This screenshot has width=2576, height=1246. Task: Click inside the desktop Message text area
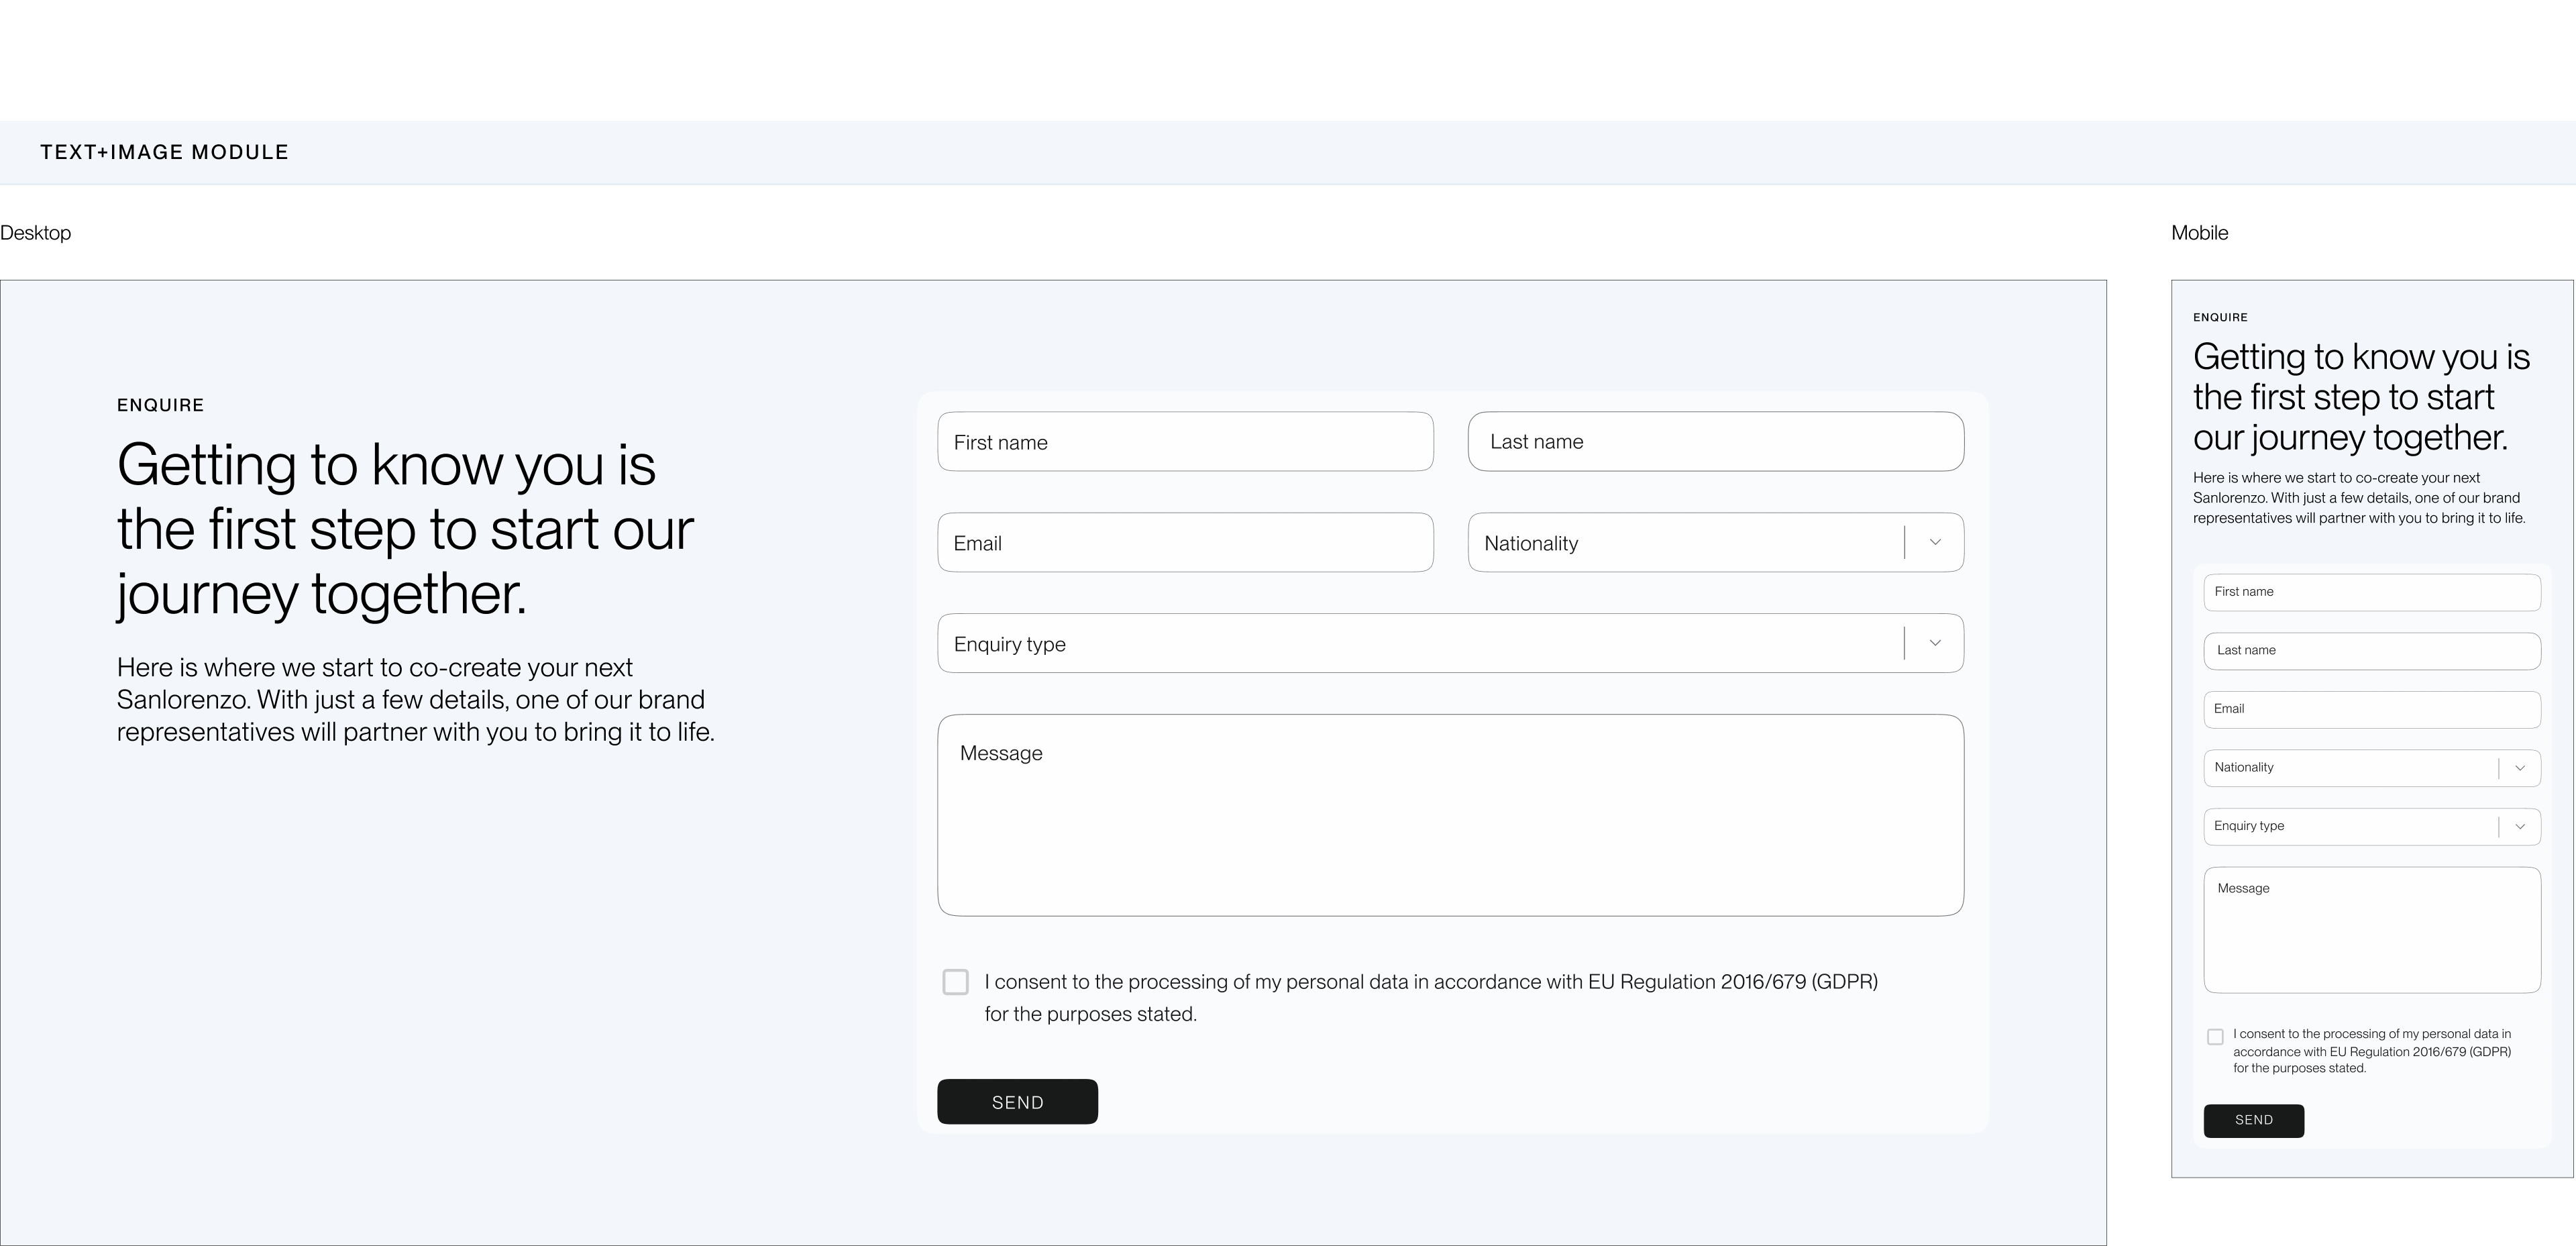click(x=1451, y=815)
